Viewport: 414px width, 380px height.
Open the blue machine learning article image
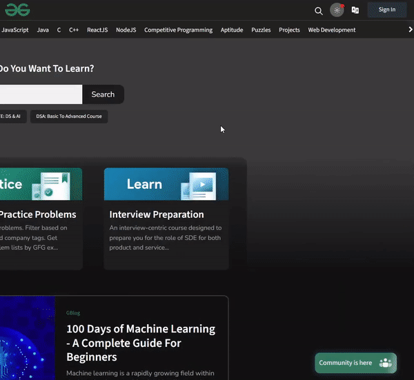(28, 338)
